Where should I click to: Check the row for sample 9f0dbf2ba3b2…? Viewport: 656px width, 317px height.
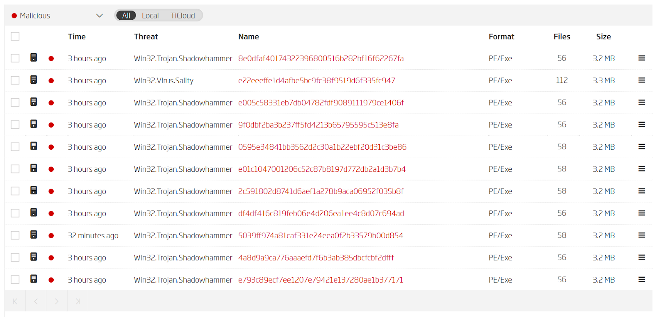(x=15, y=125)
